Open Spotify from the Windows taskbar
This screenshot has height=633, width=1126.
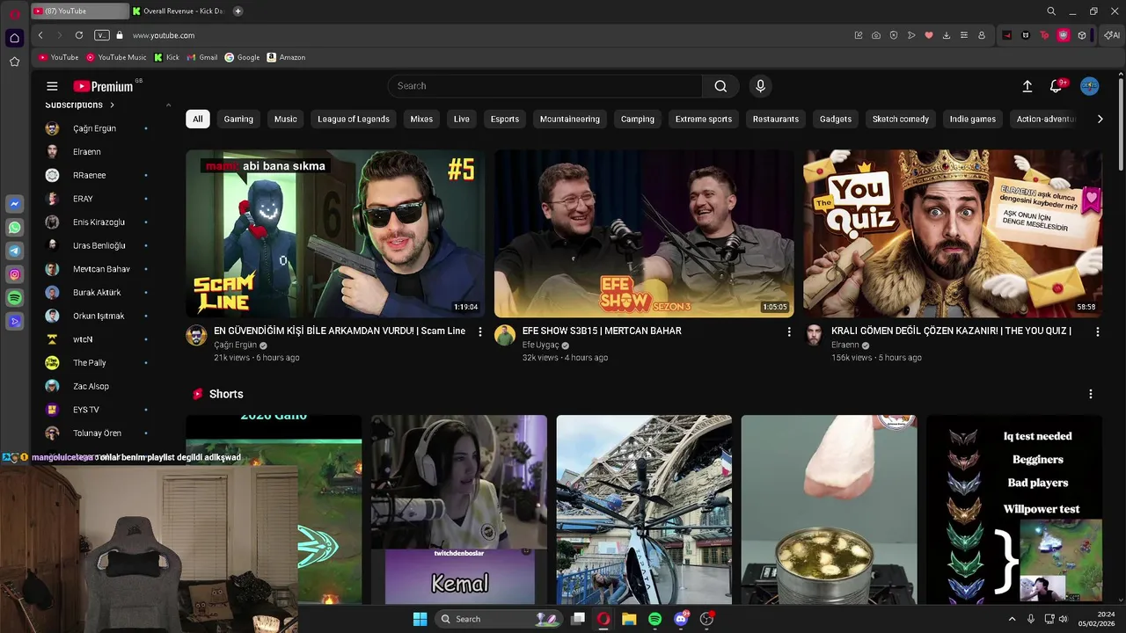click(654, 619)
